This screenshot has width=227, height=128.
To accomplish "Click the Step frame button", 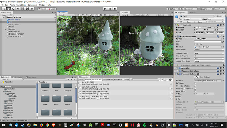I will coord(115,9).
